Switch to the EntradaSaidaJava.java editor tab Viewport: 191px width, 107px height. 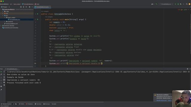pos(42,7)
